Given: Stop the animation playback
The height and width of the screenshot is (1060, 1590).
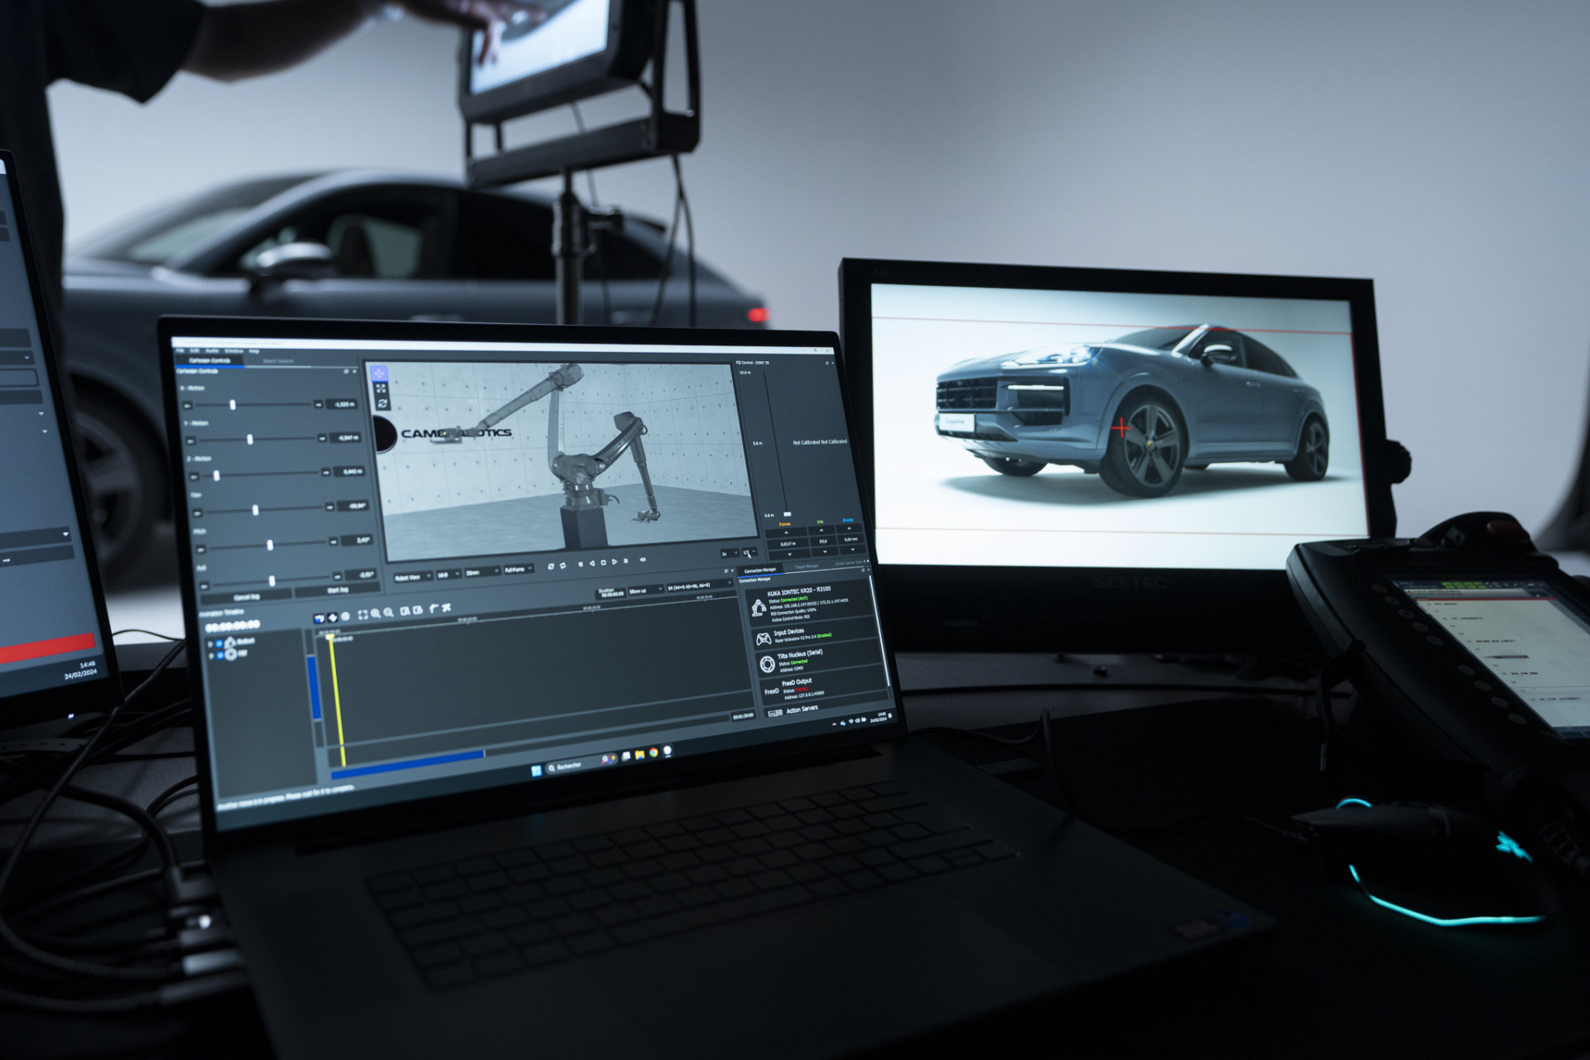Looking at the screenshot, I should 603,563.
